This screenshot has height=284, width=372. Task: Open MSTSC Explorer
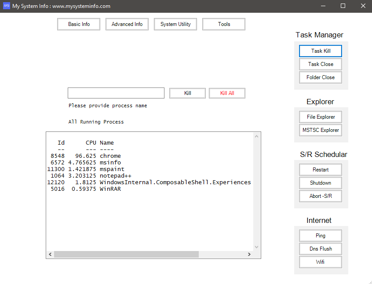coord(321,130)
